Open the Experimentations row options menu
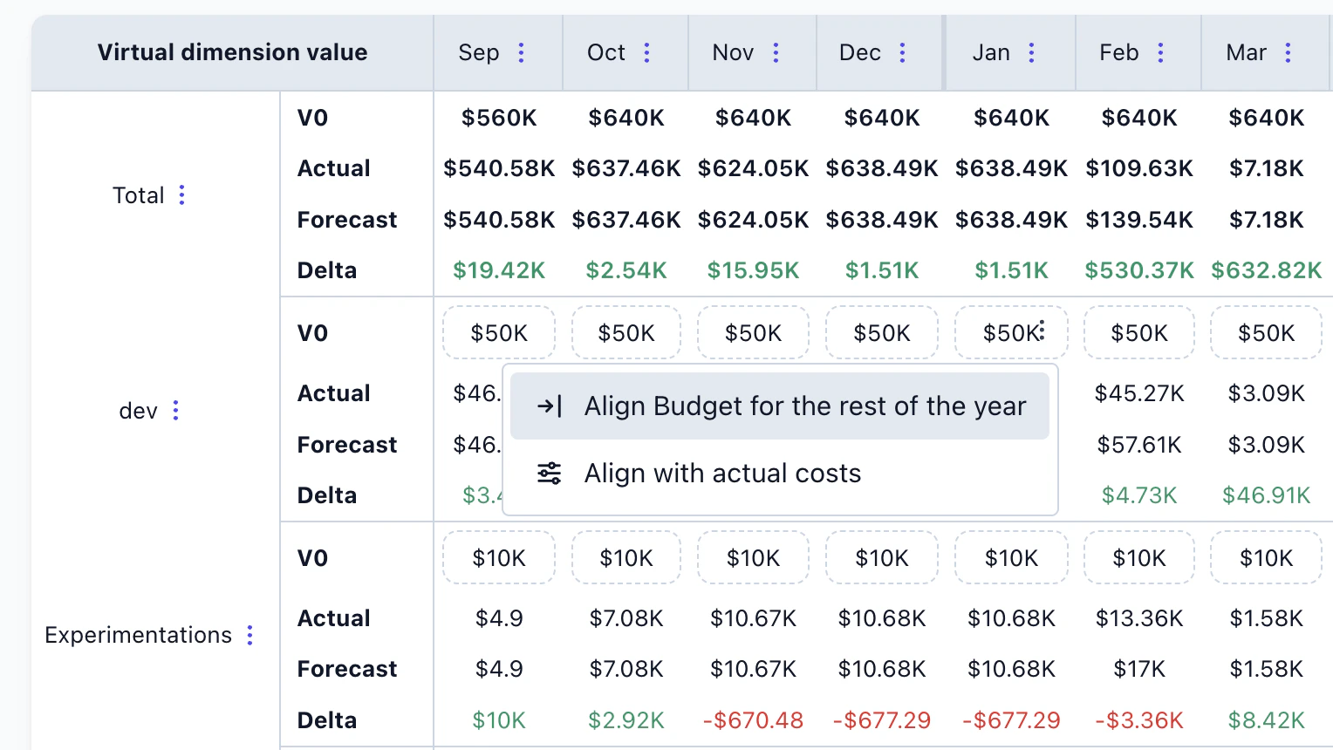The width and height of the screenshot is (1333, 750). pos(250,635)
